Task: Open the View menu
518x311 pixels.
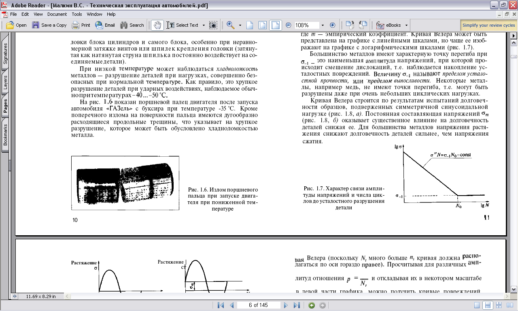Action: [x=38, y=14]
